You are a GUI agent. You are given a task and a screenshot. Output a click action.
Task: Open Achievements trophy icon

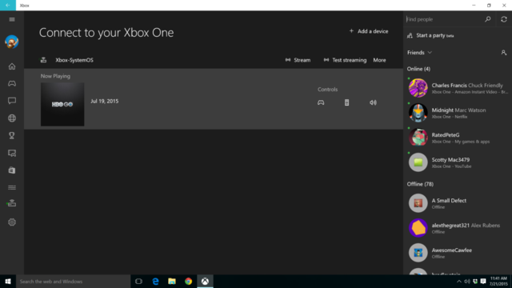12,135
